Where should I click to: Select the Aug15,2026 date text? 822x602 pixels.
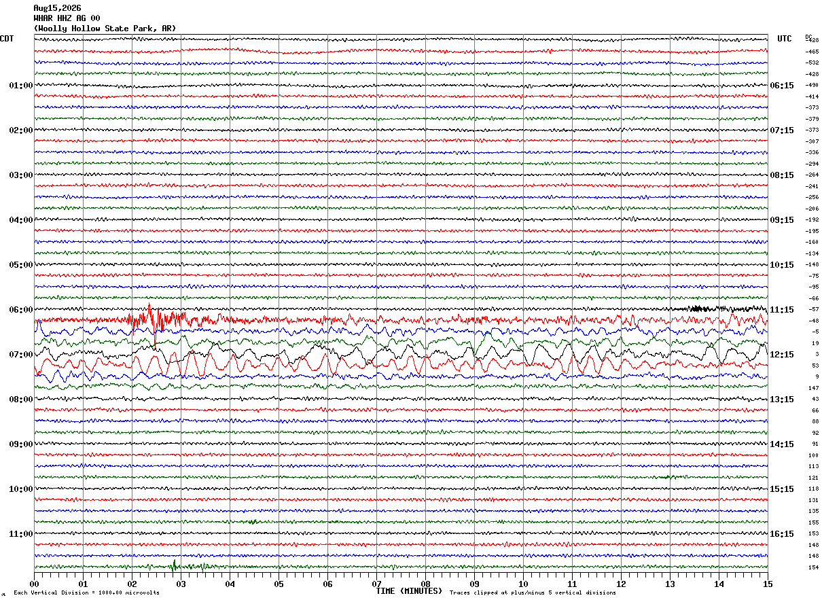coord(57,8)
